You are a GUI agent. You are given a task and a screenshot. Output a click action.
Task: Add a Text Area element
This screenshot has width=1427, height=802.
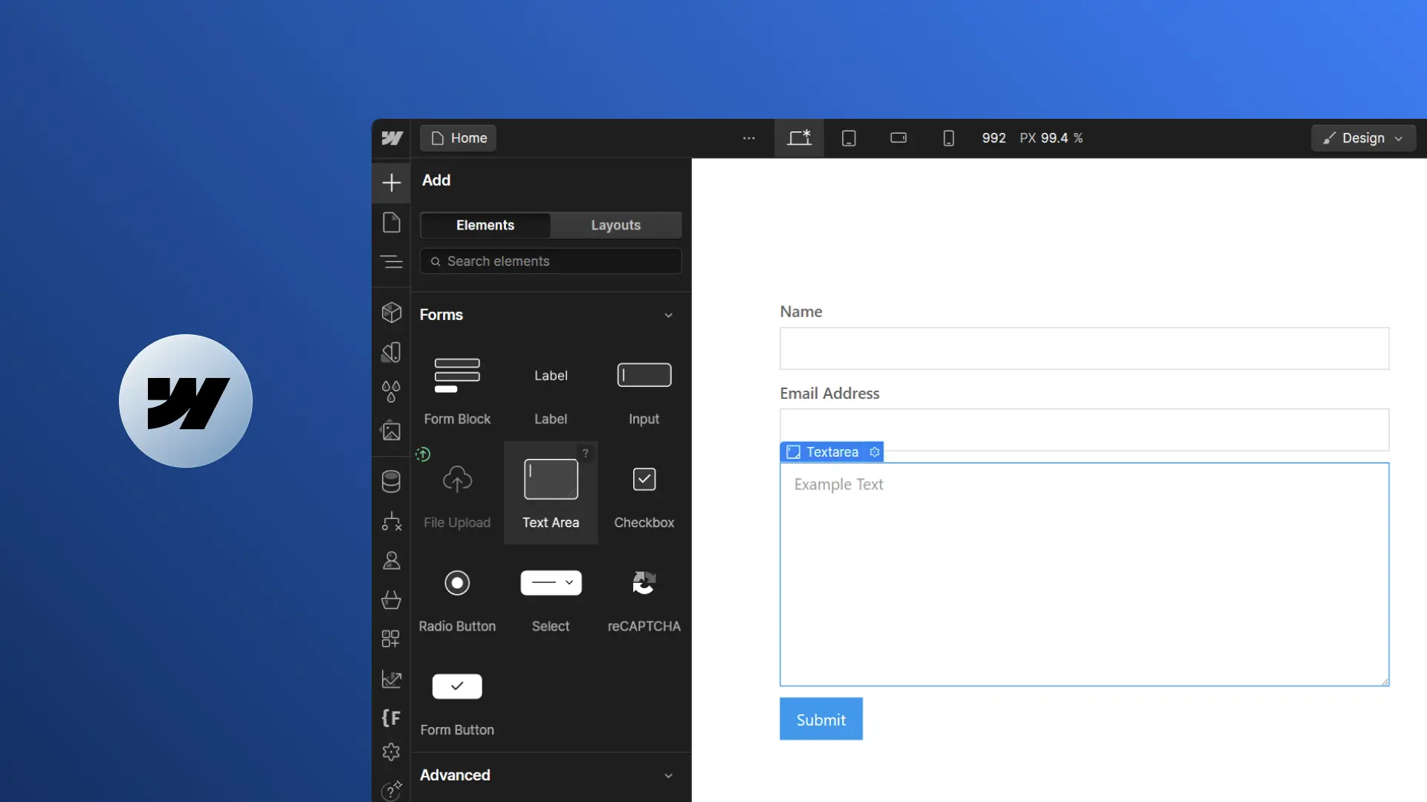(551, 493)
